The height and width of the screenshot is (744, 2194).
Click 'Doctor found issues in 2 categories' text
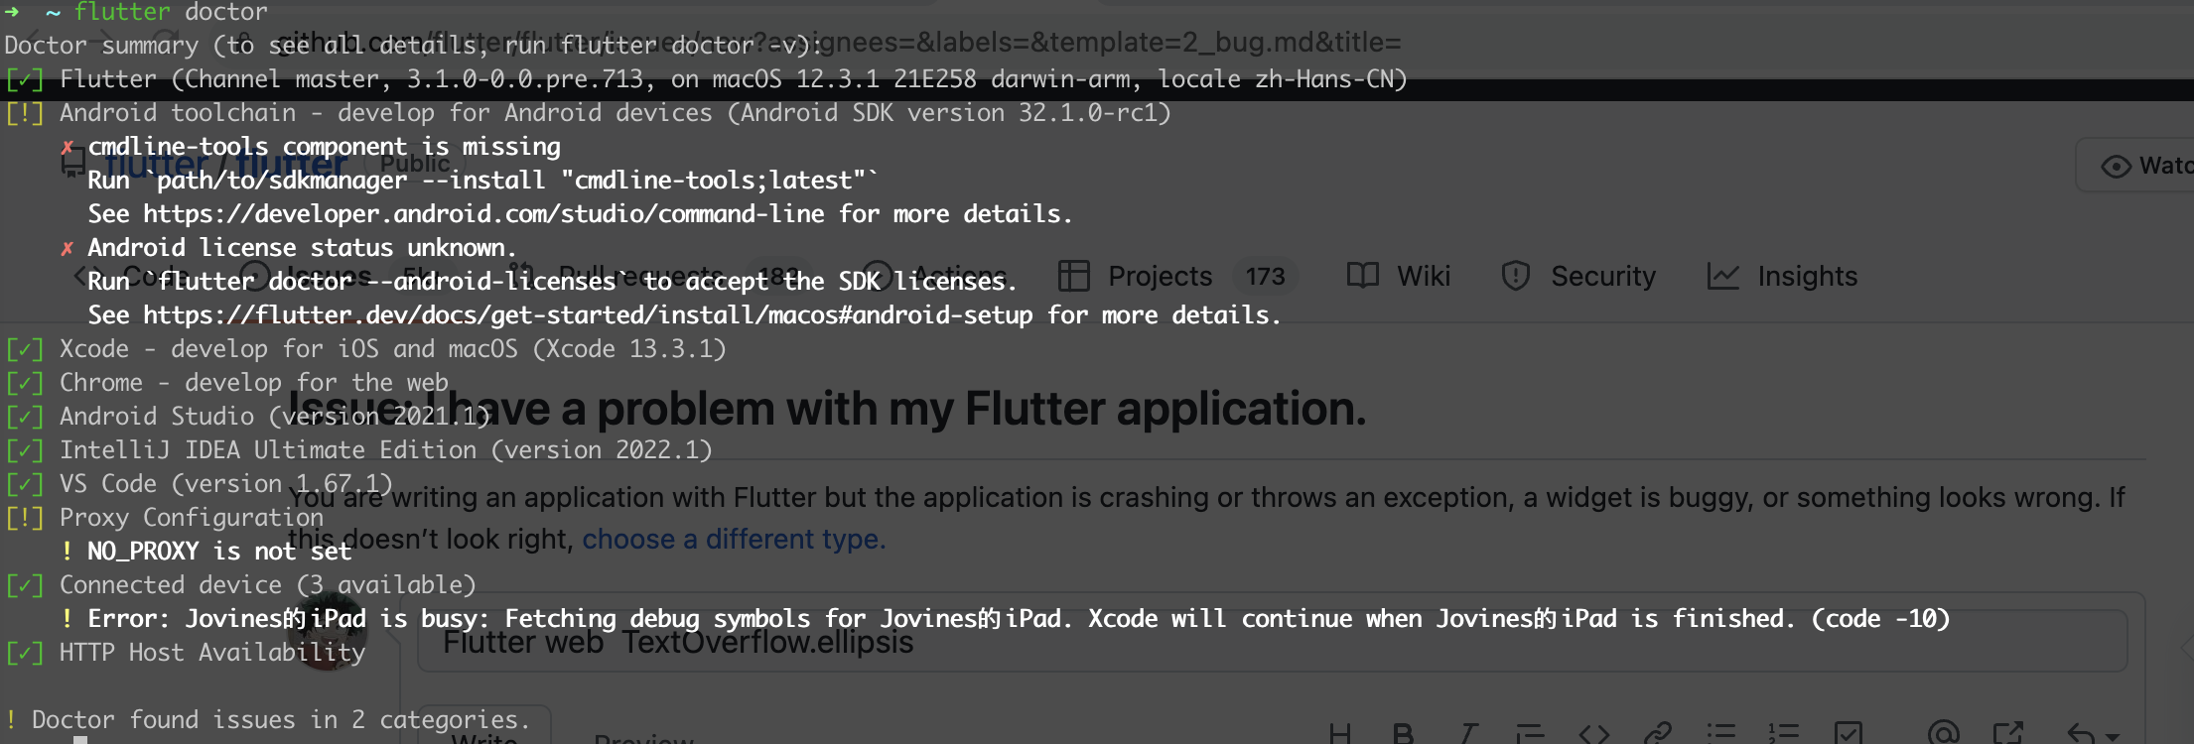pos(281,719)
